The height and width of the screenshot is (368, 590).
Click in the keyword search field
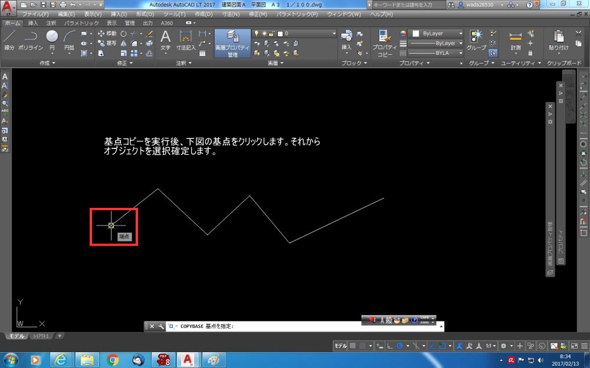click(x=408, y=5)
